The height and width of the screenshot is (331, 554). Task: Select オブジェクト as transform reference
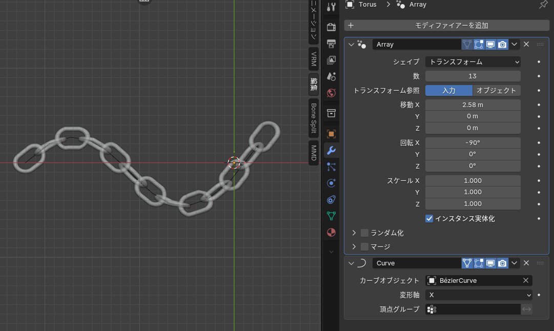point(496,91)
